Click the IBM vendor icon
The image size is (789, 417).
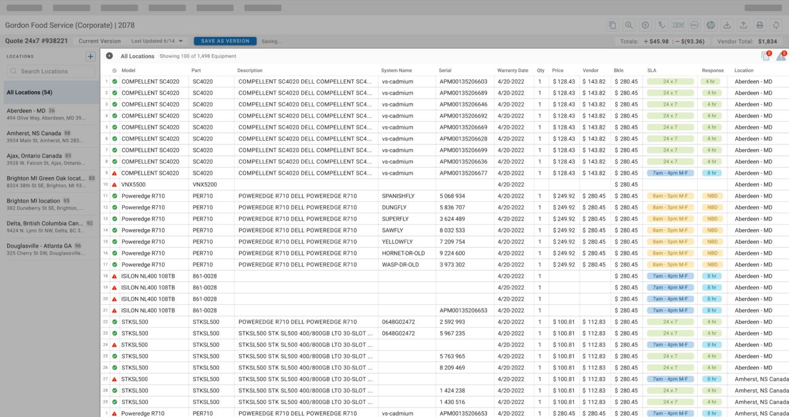677,25
